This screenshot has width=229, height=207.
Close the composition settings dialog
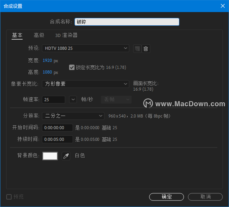222,6
